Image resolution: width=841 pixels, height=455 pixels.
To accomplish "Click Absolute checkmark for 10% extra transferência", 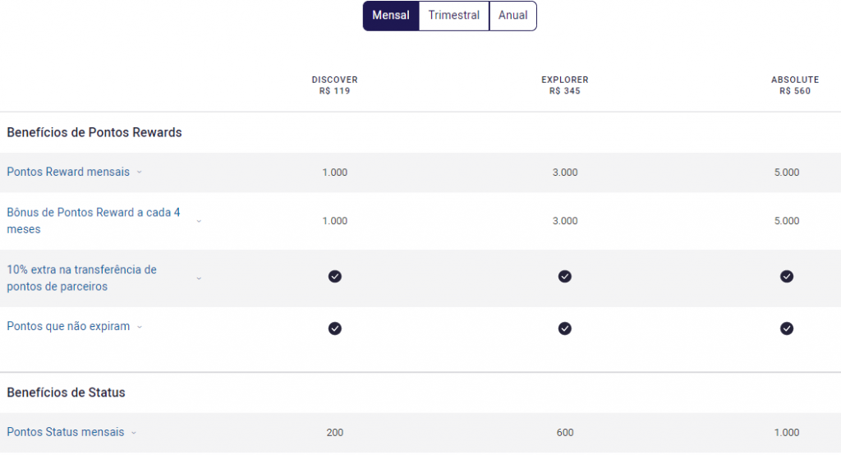I will pyautogui.click(x=787, y=276).
